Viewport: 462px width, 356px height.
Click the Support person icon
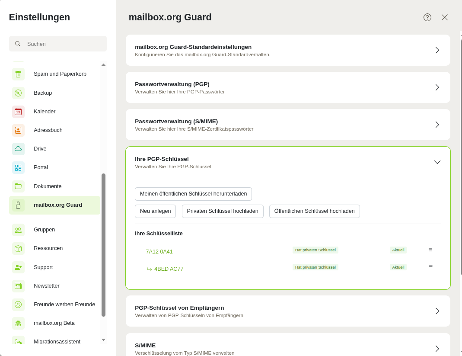tap(18, 267)
